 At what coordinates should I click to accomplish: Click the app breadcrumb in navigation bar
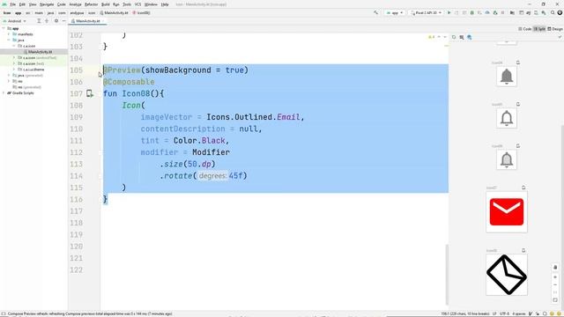18,12
